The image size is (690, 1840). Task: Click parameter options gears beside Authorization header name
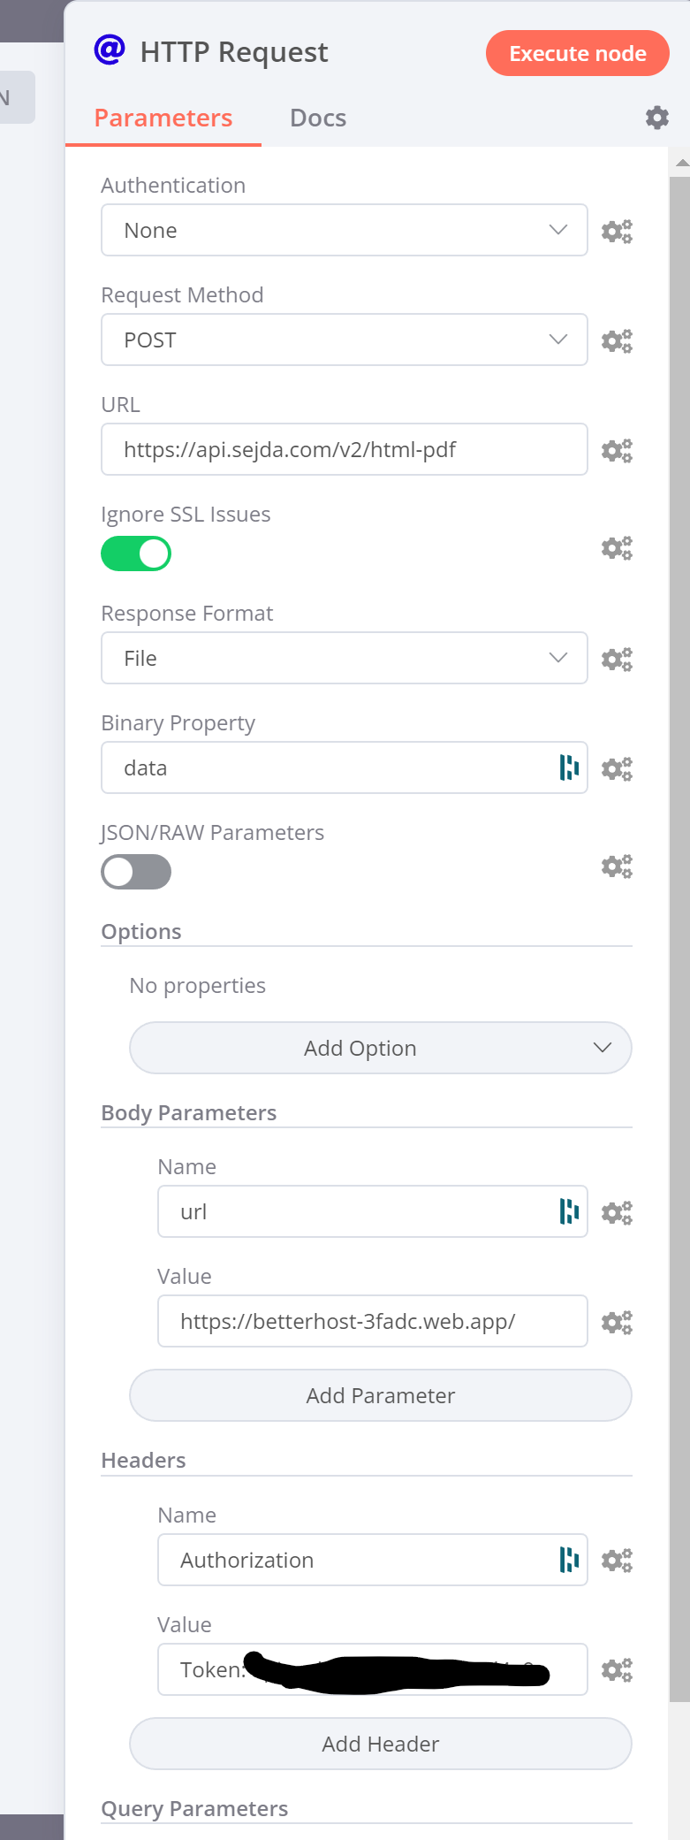click(x=617, y=1561)
